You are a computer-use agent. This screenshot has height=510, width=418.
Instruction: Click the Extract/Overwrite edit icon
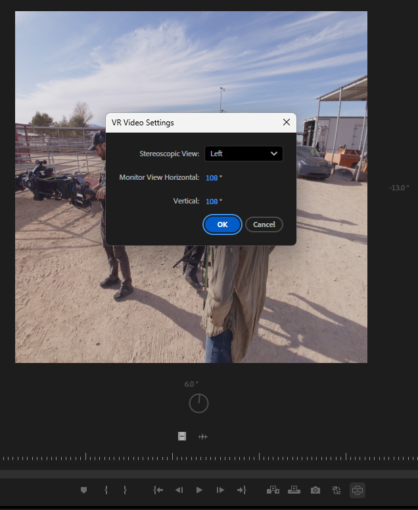294,490
